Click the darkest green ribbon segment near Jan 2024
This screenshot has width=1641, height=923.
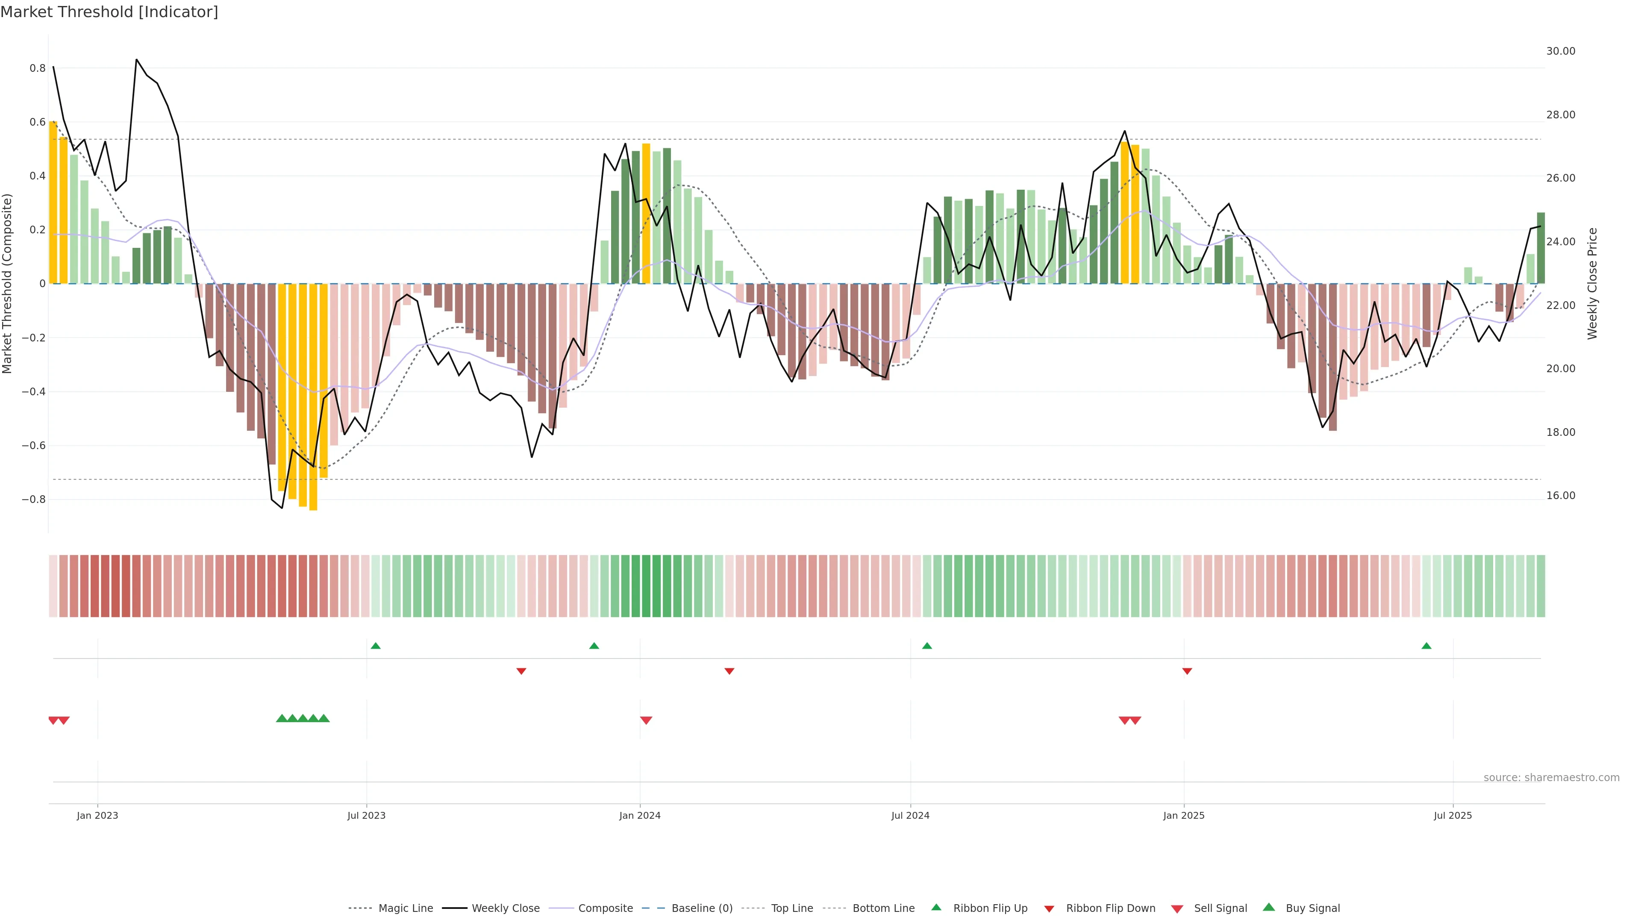pyautogui.click(x=646, y=586)
